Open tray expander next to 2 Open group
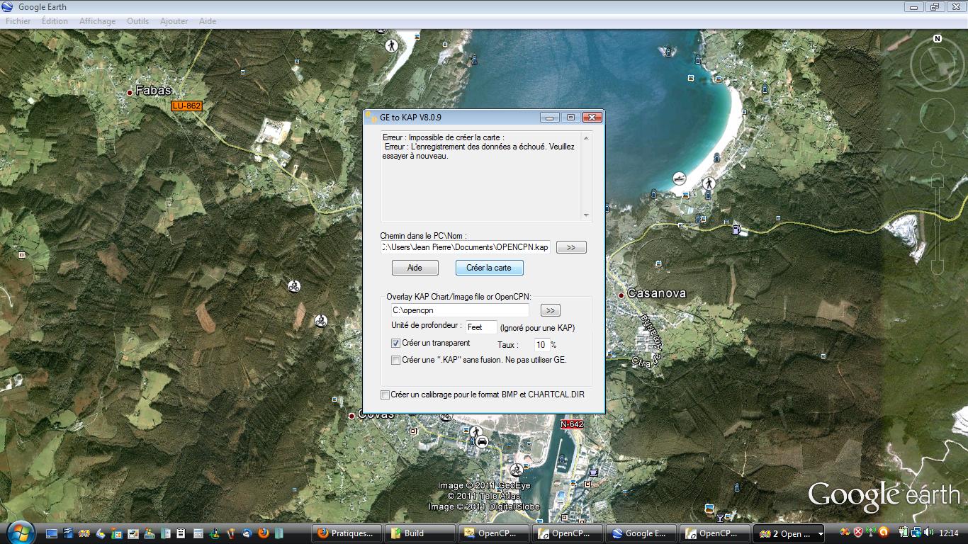968x544 pixels. point(821,533)
